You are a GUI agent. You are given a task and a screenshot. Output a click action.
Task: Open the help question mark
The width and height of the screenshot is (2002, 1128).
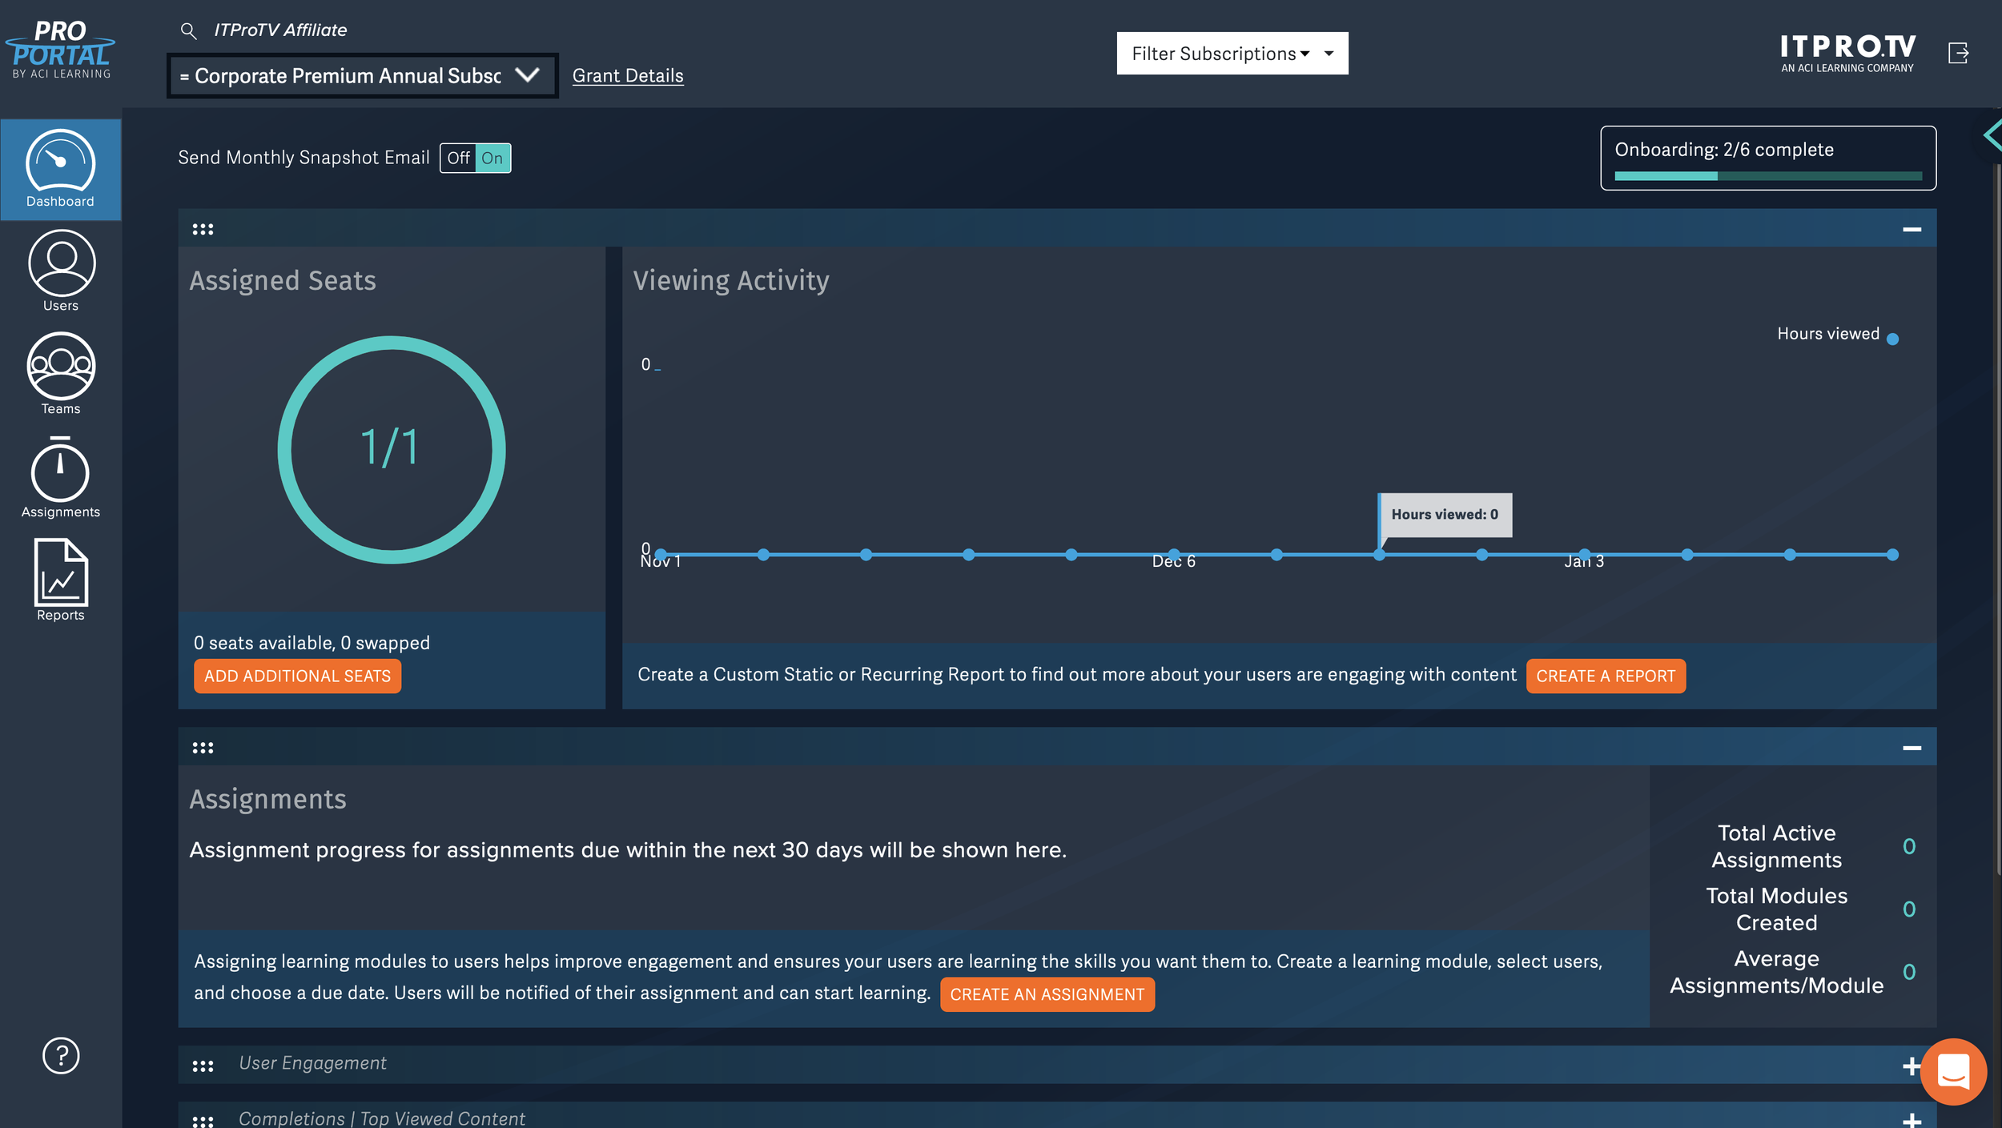[61, 1055]
